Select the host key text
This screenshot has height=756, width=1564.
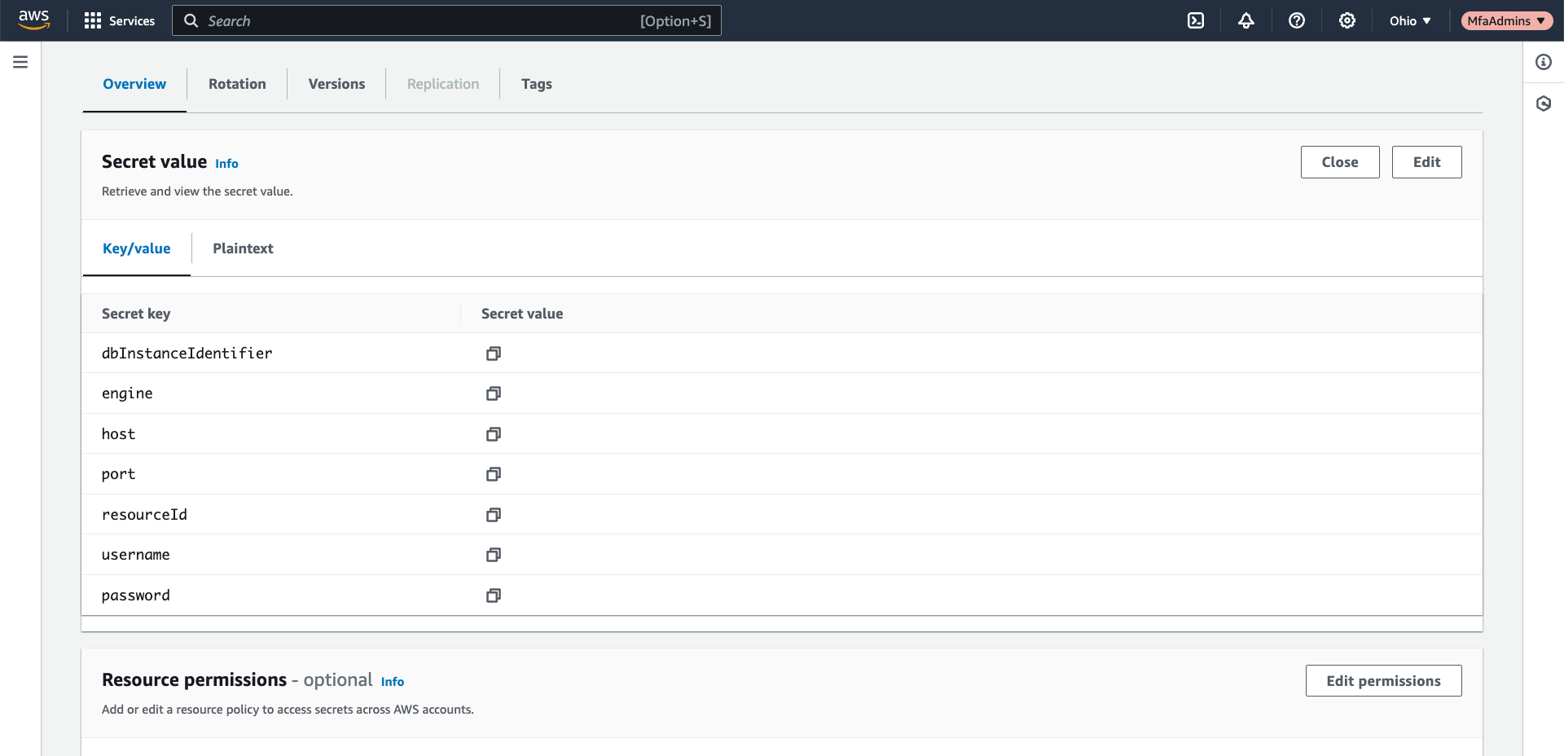(x=118, y=434)
